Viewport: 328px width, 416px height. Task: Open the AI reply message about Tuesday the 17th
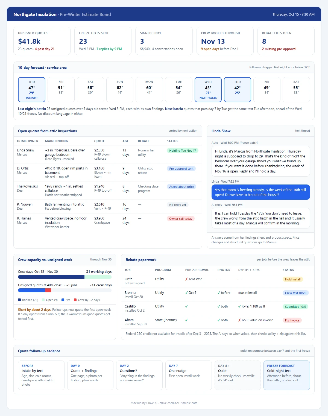tap(261, 218)
